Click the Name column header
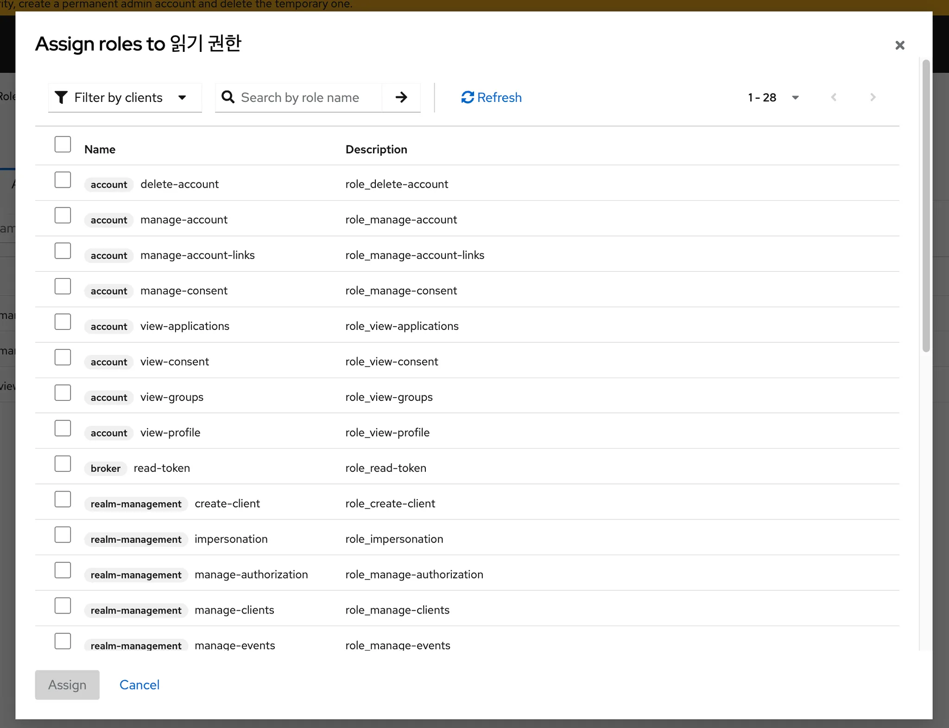This screenshot has width=949, height=728. click(x=100, y=149)
